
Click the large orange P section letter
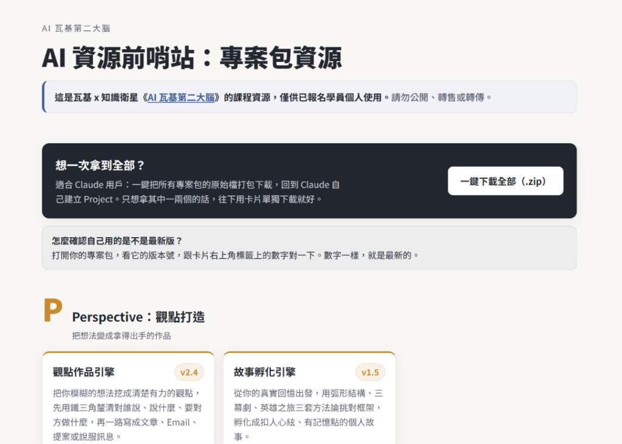click(53, 310)
